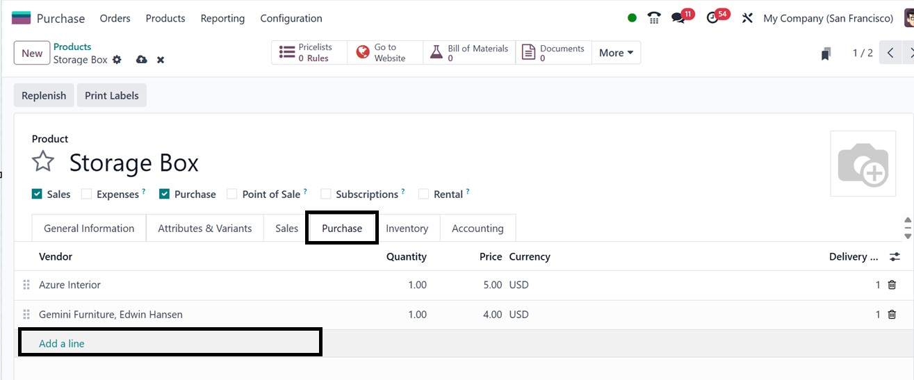Screen dimensions: 914x380
Task: Open the Reporting menu
Action: 222,19
